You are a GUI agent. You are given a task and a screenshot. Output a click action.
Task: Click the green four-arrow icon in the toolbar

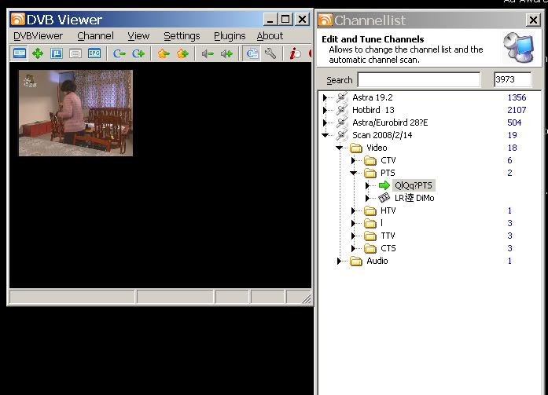[38, 53]
